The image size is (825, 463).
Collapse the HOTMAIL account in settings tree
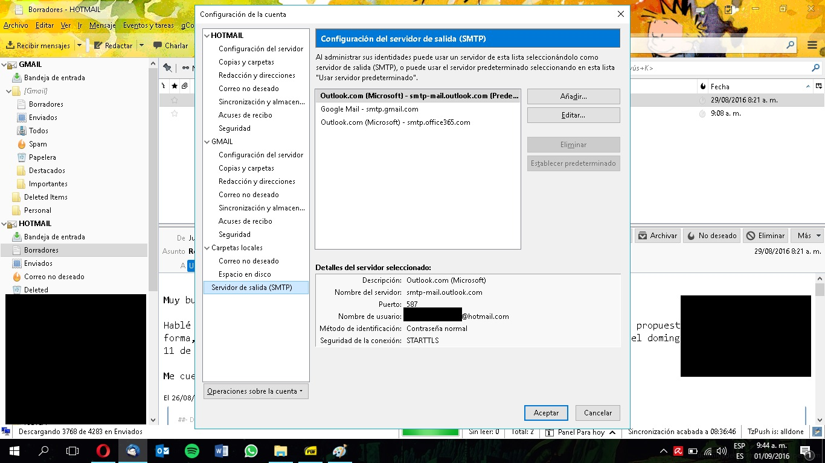click(207, 36)
